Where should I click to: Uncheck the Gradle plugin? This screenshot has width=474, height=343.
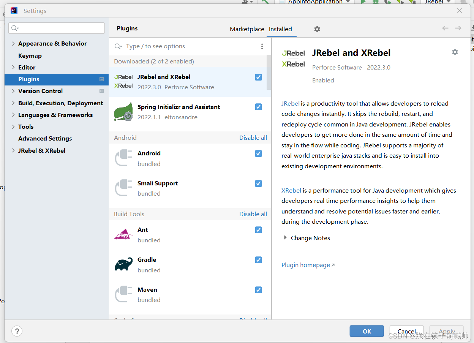[x=259, y=260]
